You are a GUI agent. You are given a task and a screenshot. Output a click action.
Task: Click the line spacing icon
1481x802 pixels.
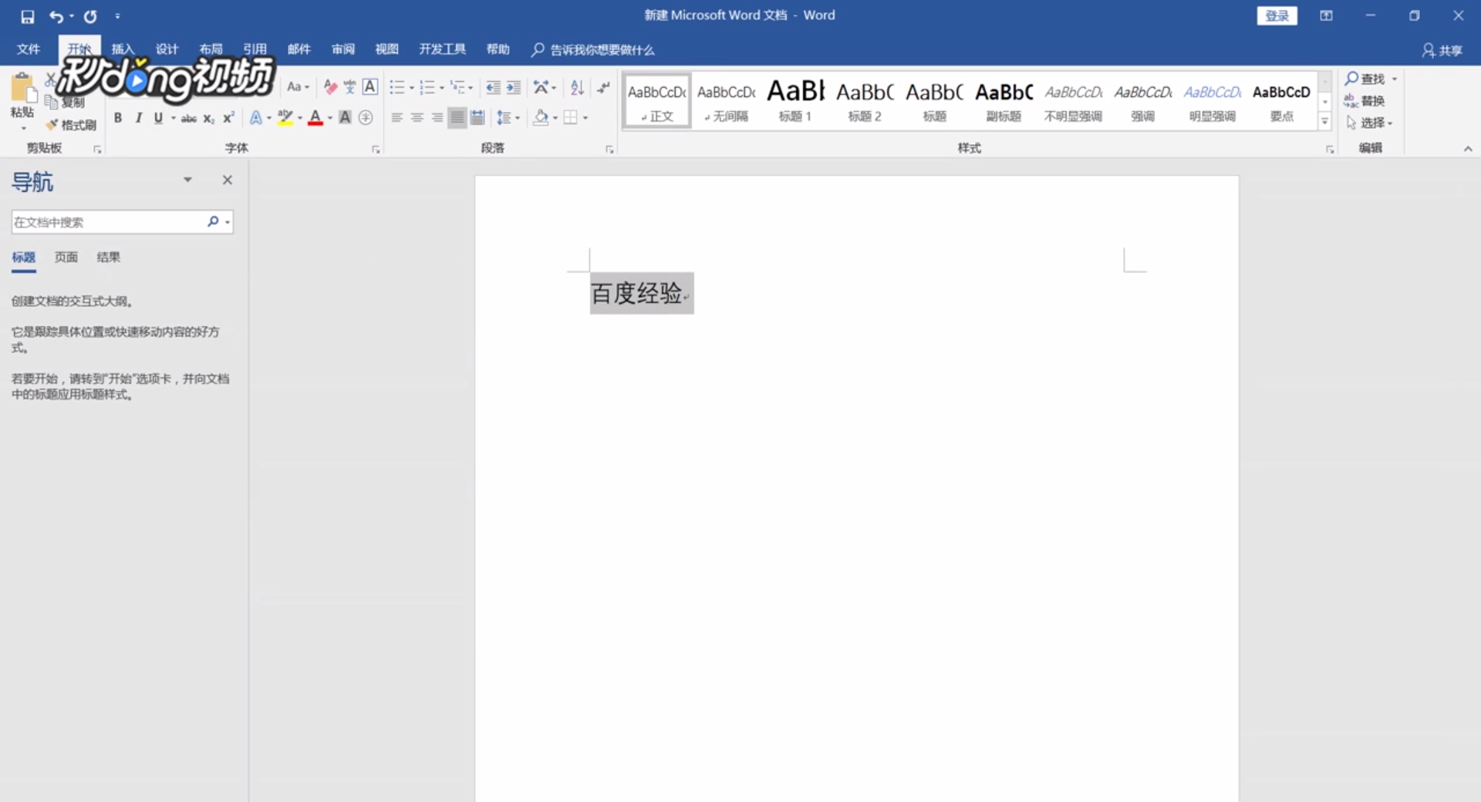click(x=504, y=117)
